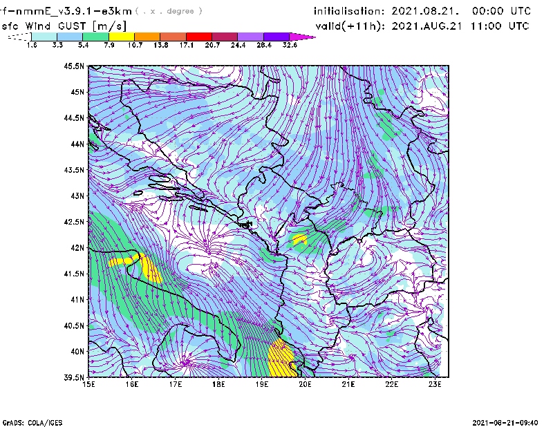Click the 23E longitude axis label
This screenshot has height=427, width=553.
point(435,384)
